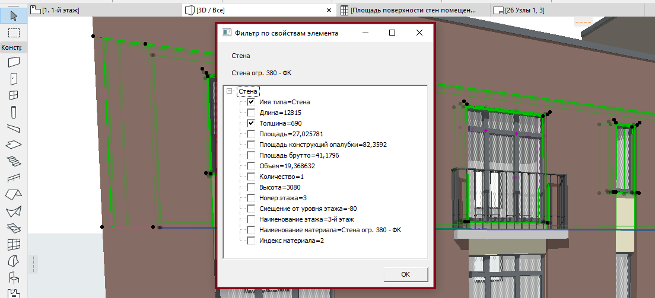The height and width of the screenshot is (298, 655).
Task: Pick the Window tool
Action: point(14,95)
